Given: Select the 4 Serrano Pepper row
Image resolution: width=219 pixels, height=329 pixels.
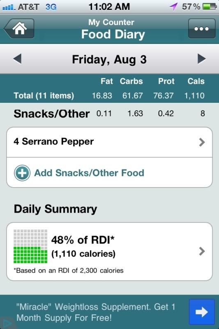Looking at the screenshot, I should (x=109, y=142).
